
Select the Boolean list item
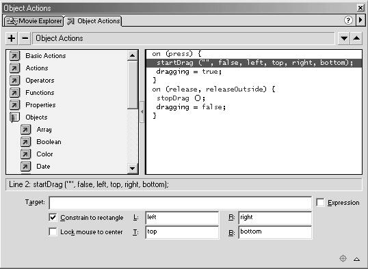point(49,142)
